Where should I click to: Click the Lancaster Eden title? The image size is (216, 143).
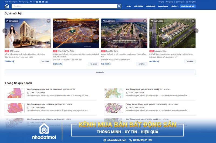(160, 51)
